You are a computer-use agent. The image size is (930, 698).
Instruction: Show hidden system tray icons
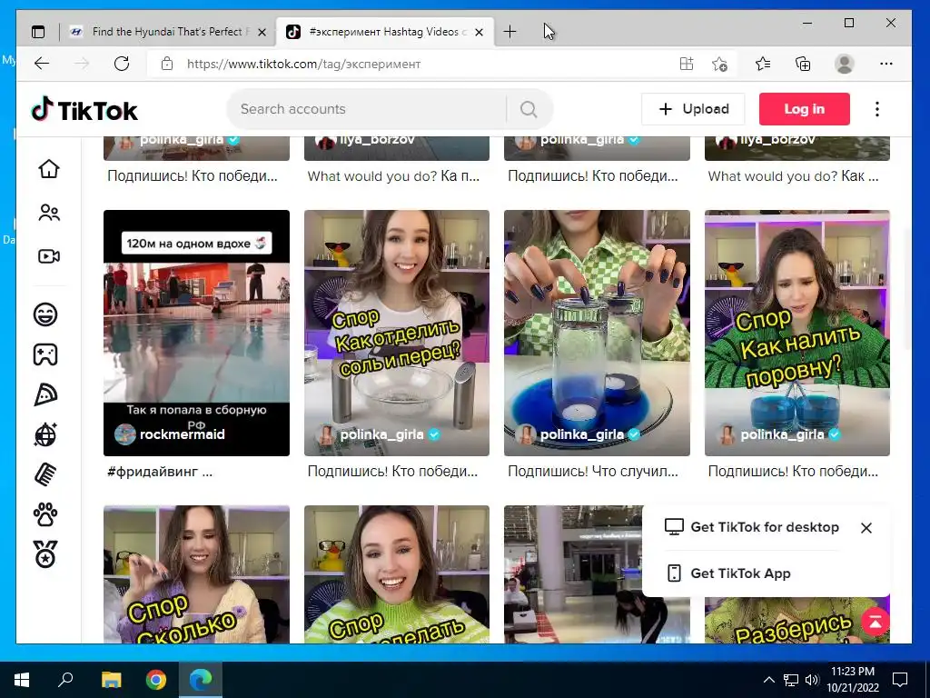tap(768, 680)
